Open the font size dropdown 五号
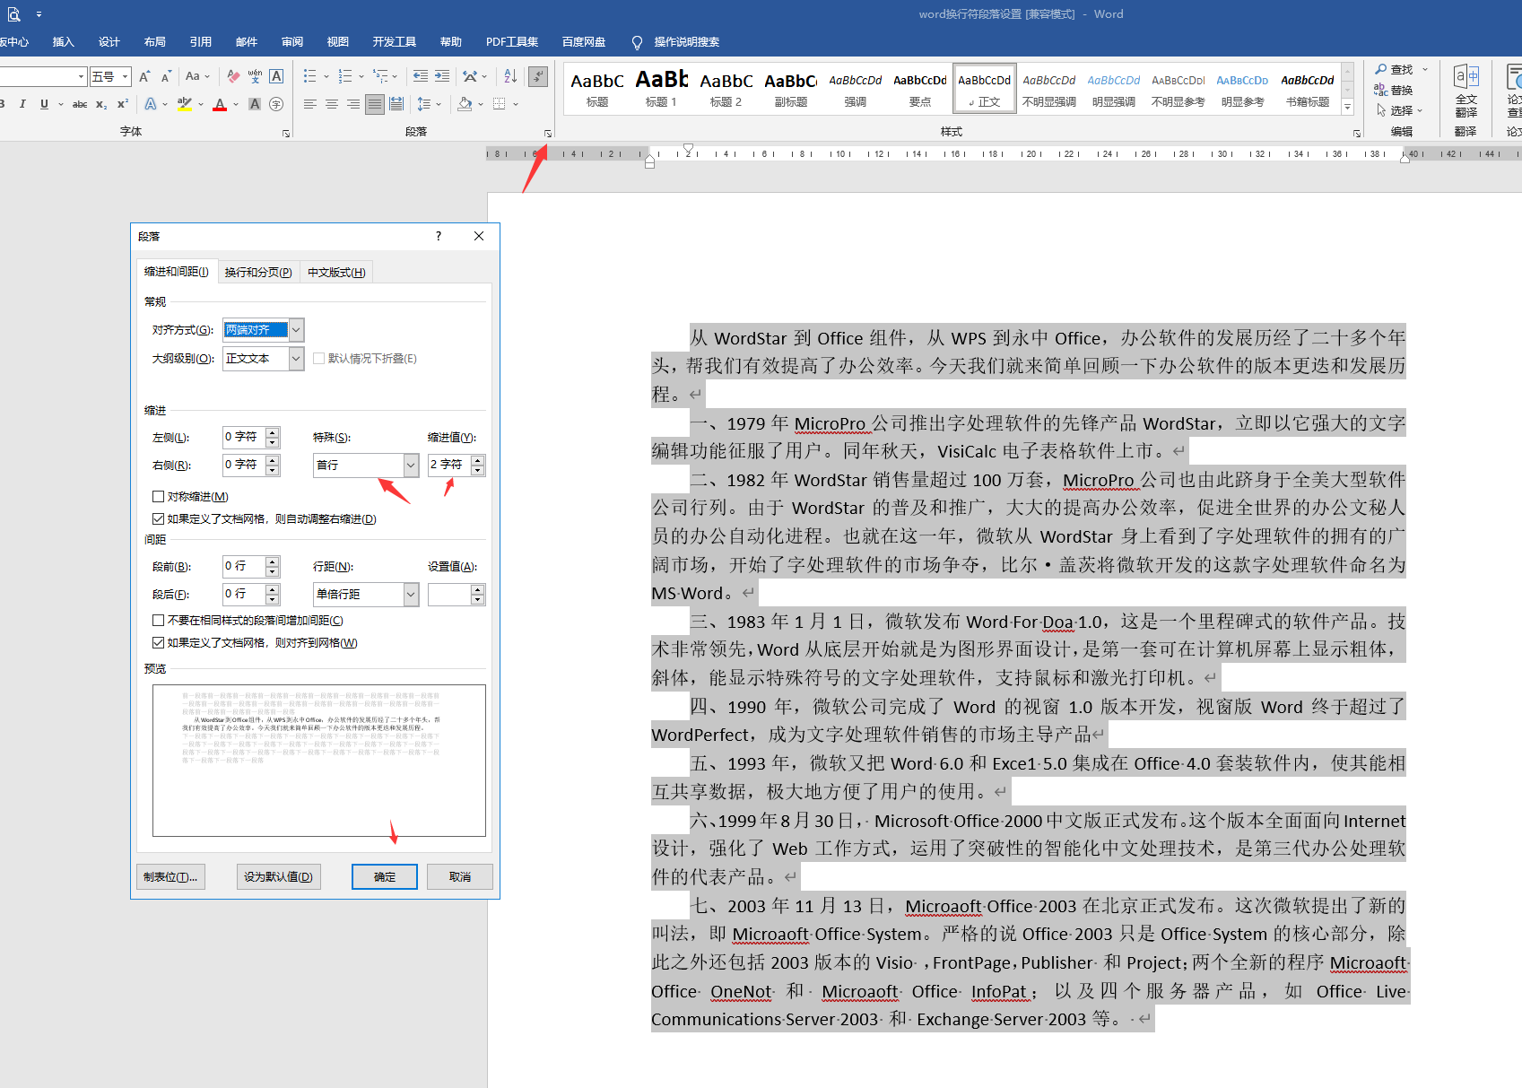The height and width of the screenshot is (1088, 1522). pyautogui.click(x=125, y=76)
